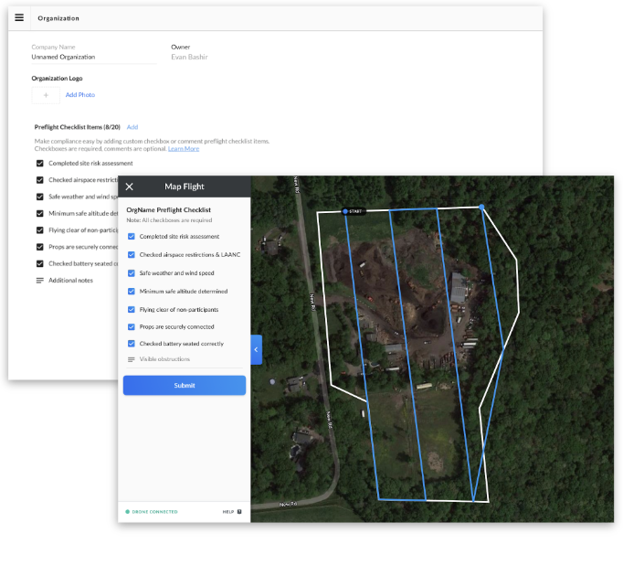This screenshot has height=565, width=623.
Task: Click the Owner name Evan Bashir
Action: coord(189,57)
